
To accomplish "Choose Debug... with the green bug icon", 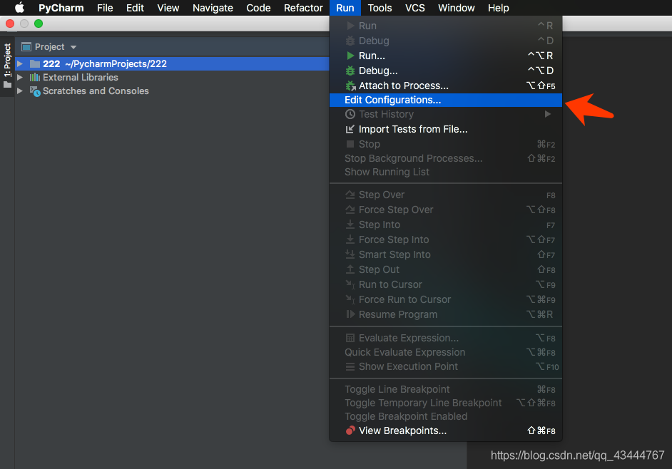I will [x=446, y=71].
